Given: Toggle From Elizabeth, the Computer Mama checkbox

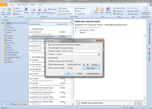Looking at the screenshot, I should pos(49,48).
